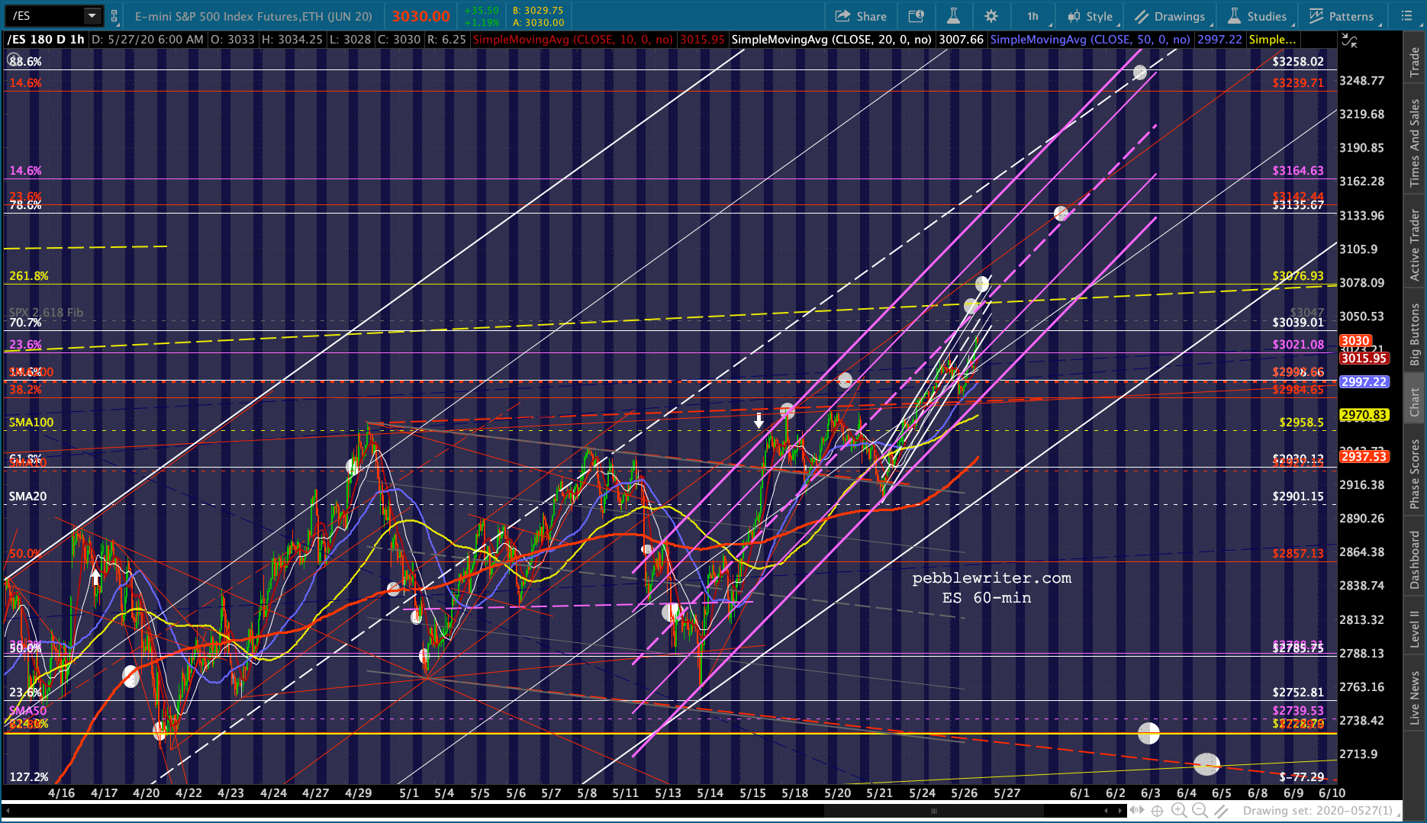Toggle the collapse arrows icon below toolbar
1427x823 pixels.
[1349, 41]
